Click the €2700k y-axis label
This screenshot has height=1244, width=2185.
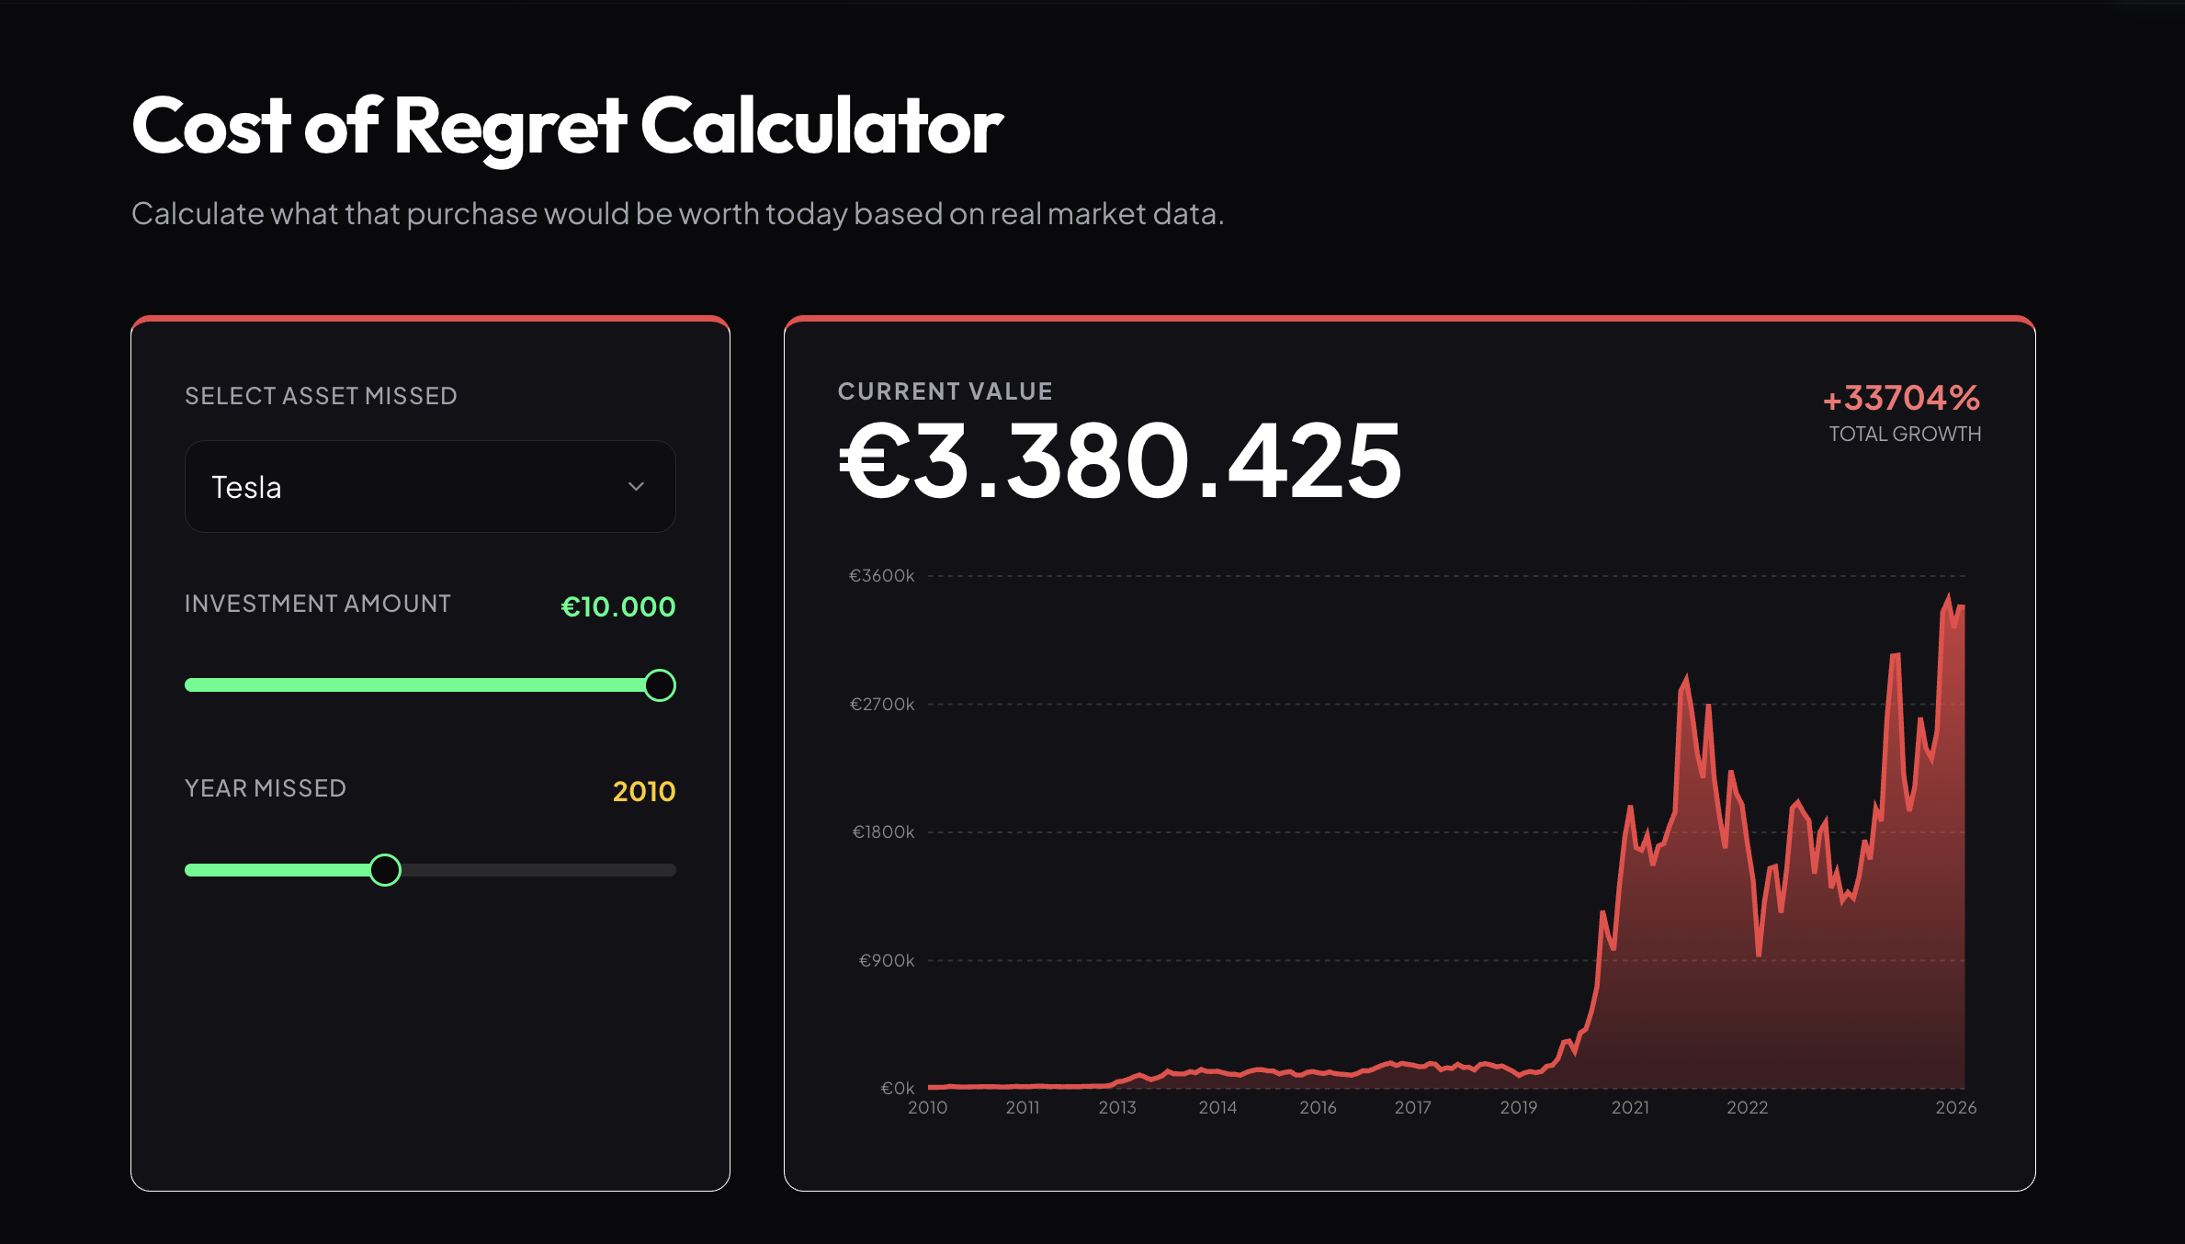pos(882,705)
